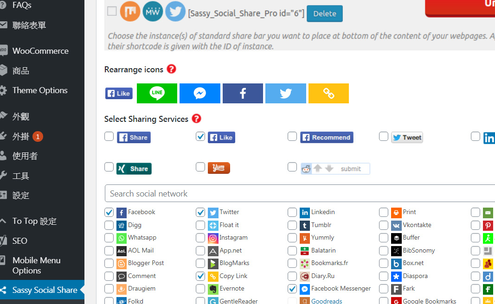
Task: Open the 聯絡表單 contact form menu
Action: click(29, 25)
